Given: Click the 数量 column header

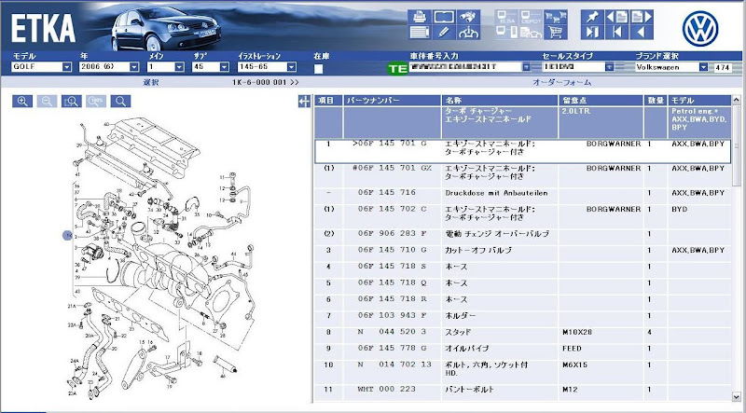Looking at the screenshot, I should point(656,101).
